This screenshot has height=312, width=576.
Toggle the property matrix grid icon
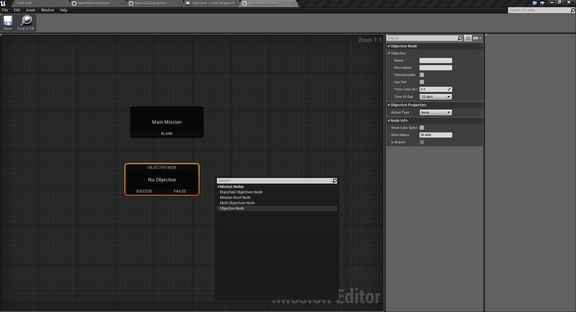click(x=468, y=38)
